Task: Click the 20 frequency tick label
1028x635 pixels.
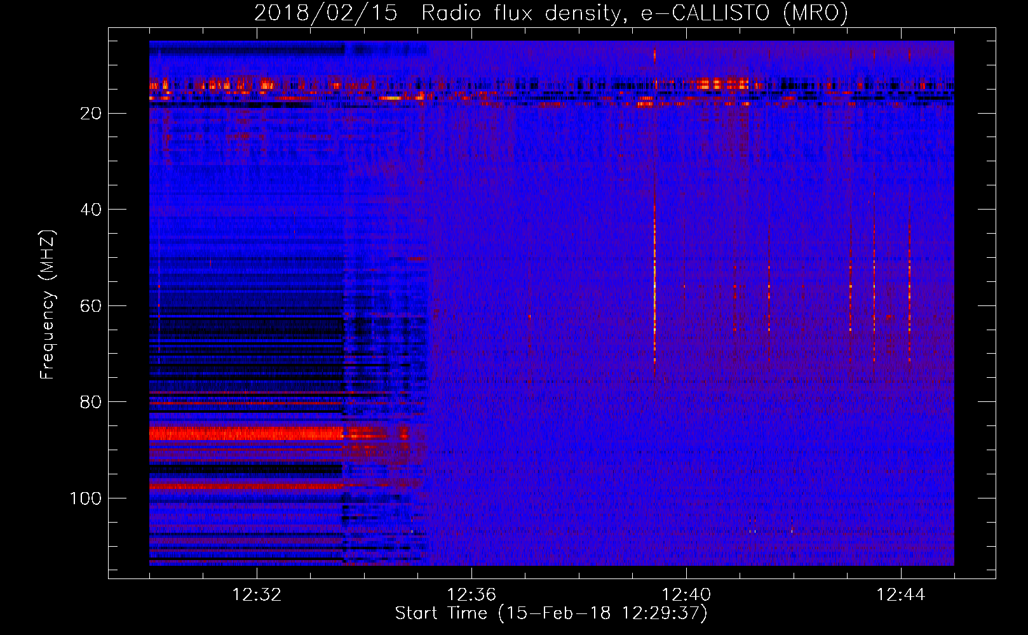Action: (x=91, y=114)
